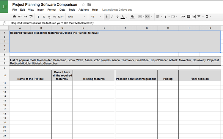Screen dimensions: 223x139
Task: Click the green Sheets home icon
Action: (x=4, y=7)
